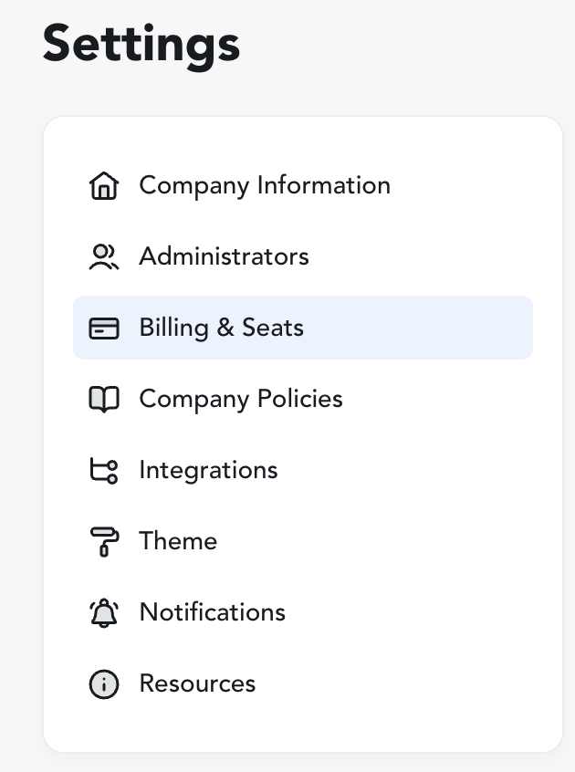Open the Company Information settings page
The image size is (575, 772).
point(264,185)
